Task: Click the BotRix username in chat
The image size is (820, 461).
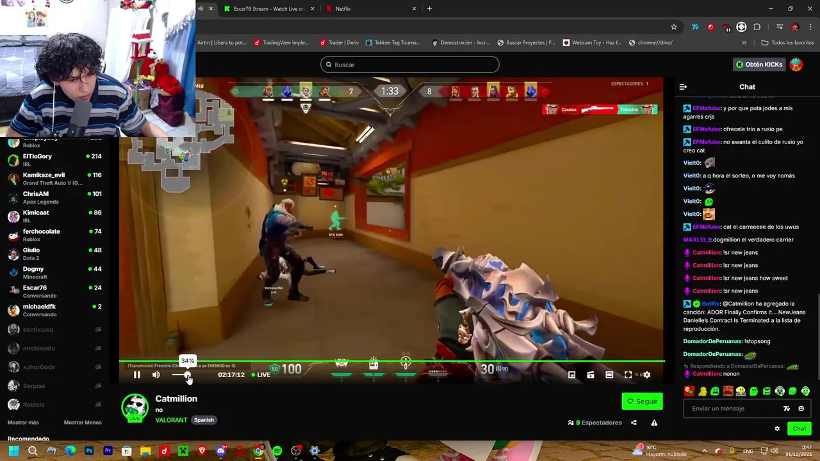Action: coord(711,303)
